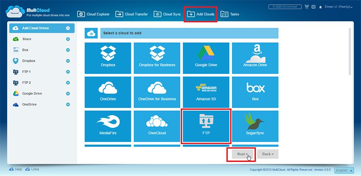Choose the Amazon S3 tile
Viewport: 361px width, 176px height.
[x=206, y=92]
